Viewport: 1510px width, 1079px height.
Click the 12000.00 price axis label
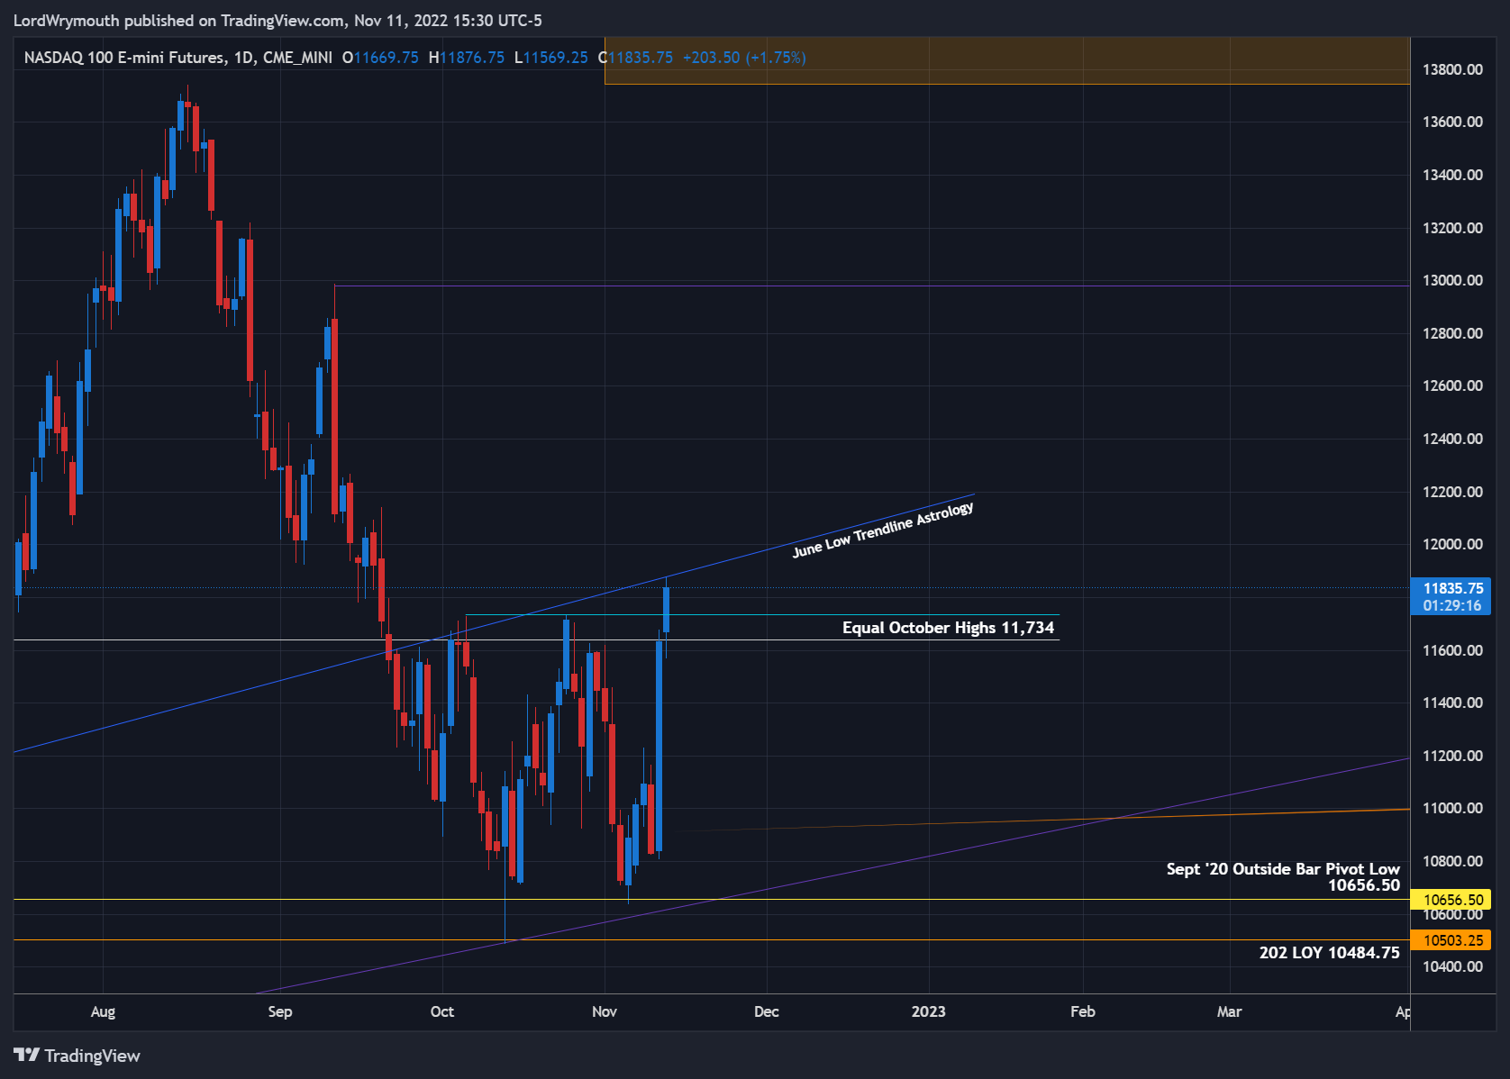1452,544
